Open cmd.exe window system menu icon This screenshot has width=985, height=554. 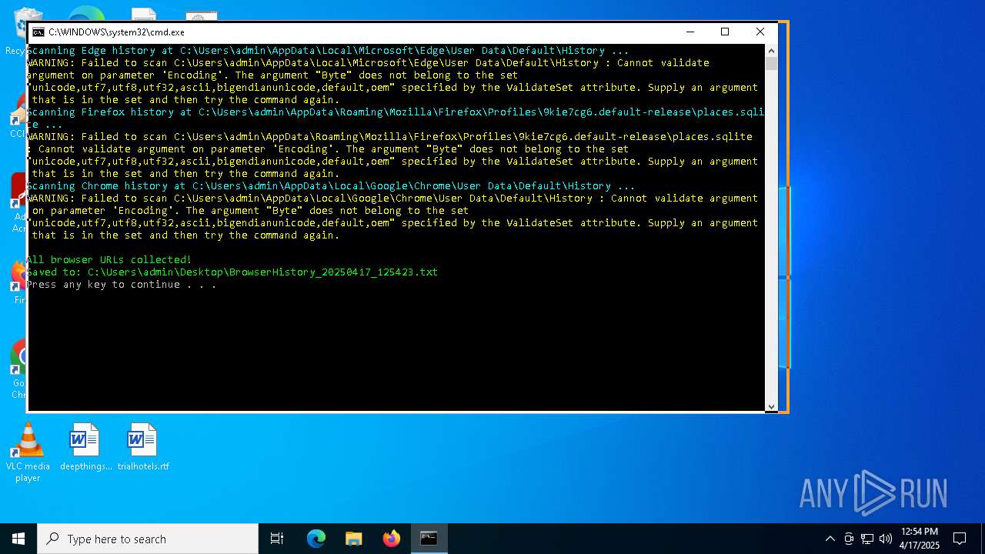[x=38, y=32]
